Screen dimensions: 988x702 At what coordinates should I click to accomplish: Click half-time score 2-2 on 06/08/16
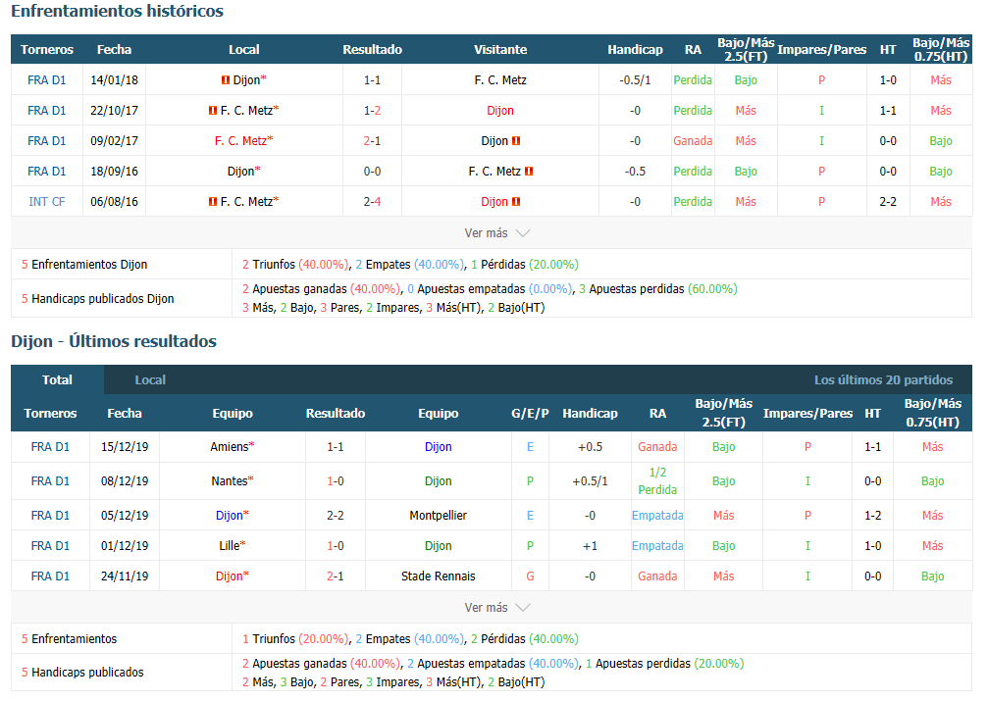point(888,201)
